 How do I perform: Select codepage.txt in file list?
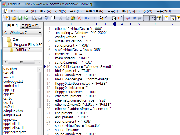click(x=13, y=82)
